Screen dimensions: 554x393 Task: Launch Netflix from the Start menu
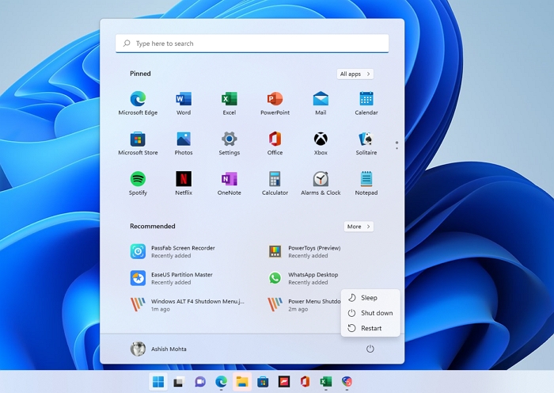[184, 183]
